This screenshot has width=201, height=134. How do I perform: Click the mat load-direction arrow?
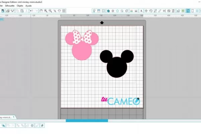tap(102, 22)
